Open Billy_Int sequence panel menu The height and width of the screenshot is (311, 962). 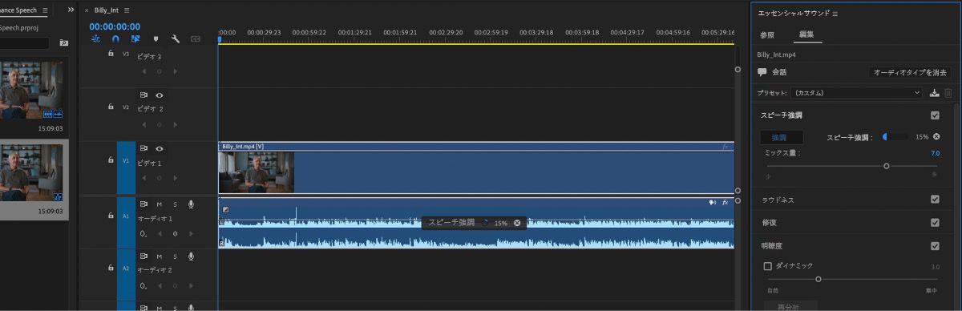pos(127,10)
